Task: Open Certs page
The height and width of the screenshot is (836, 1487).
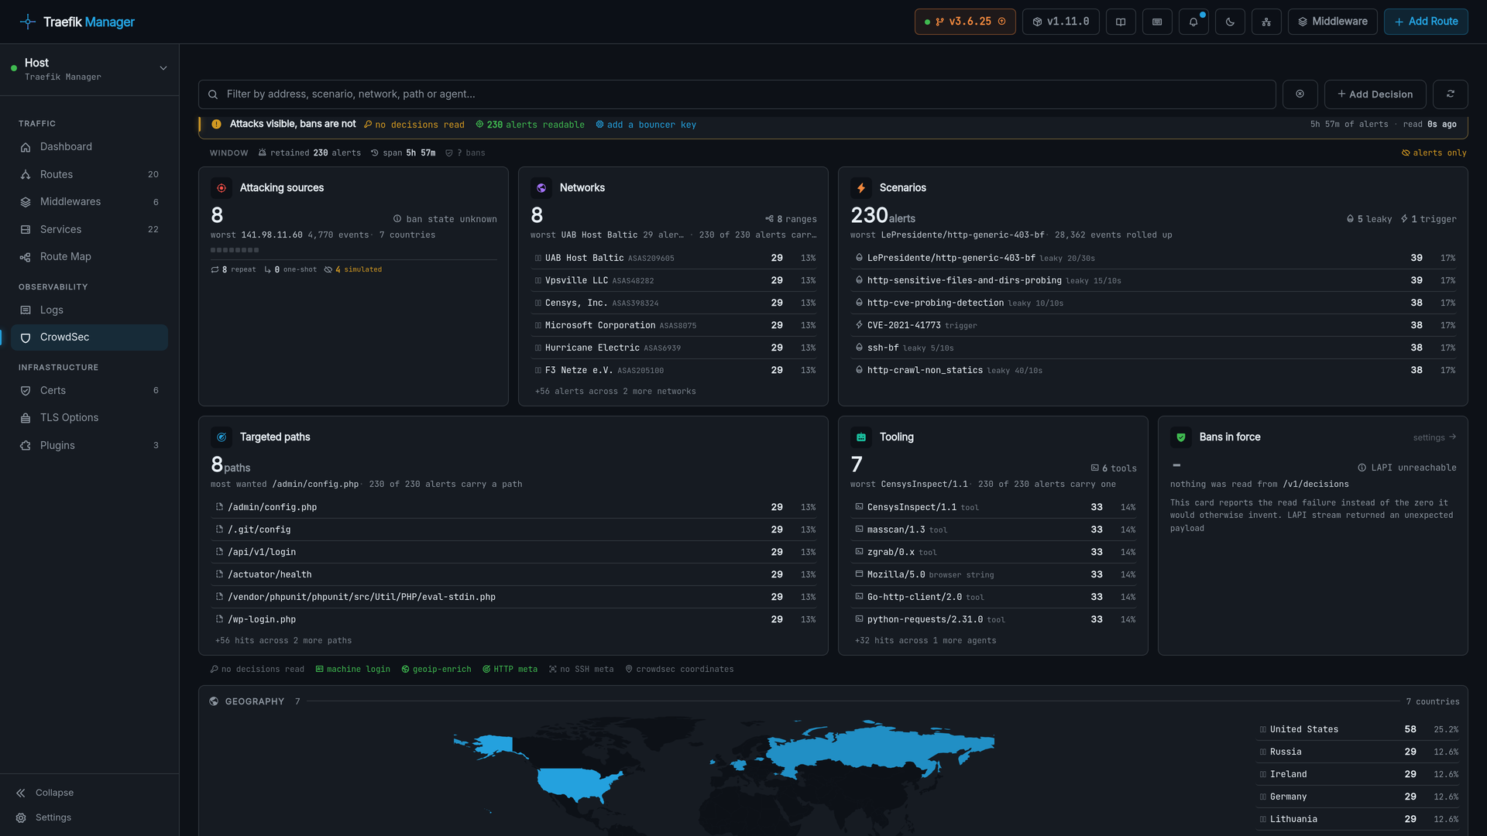Action: click(x=89, y=391)
